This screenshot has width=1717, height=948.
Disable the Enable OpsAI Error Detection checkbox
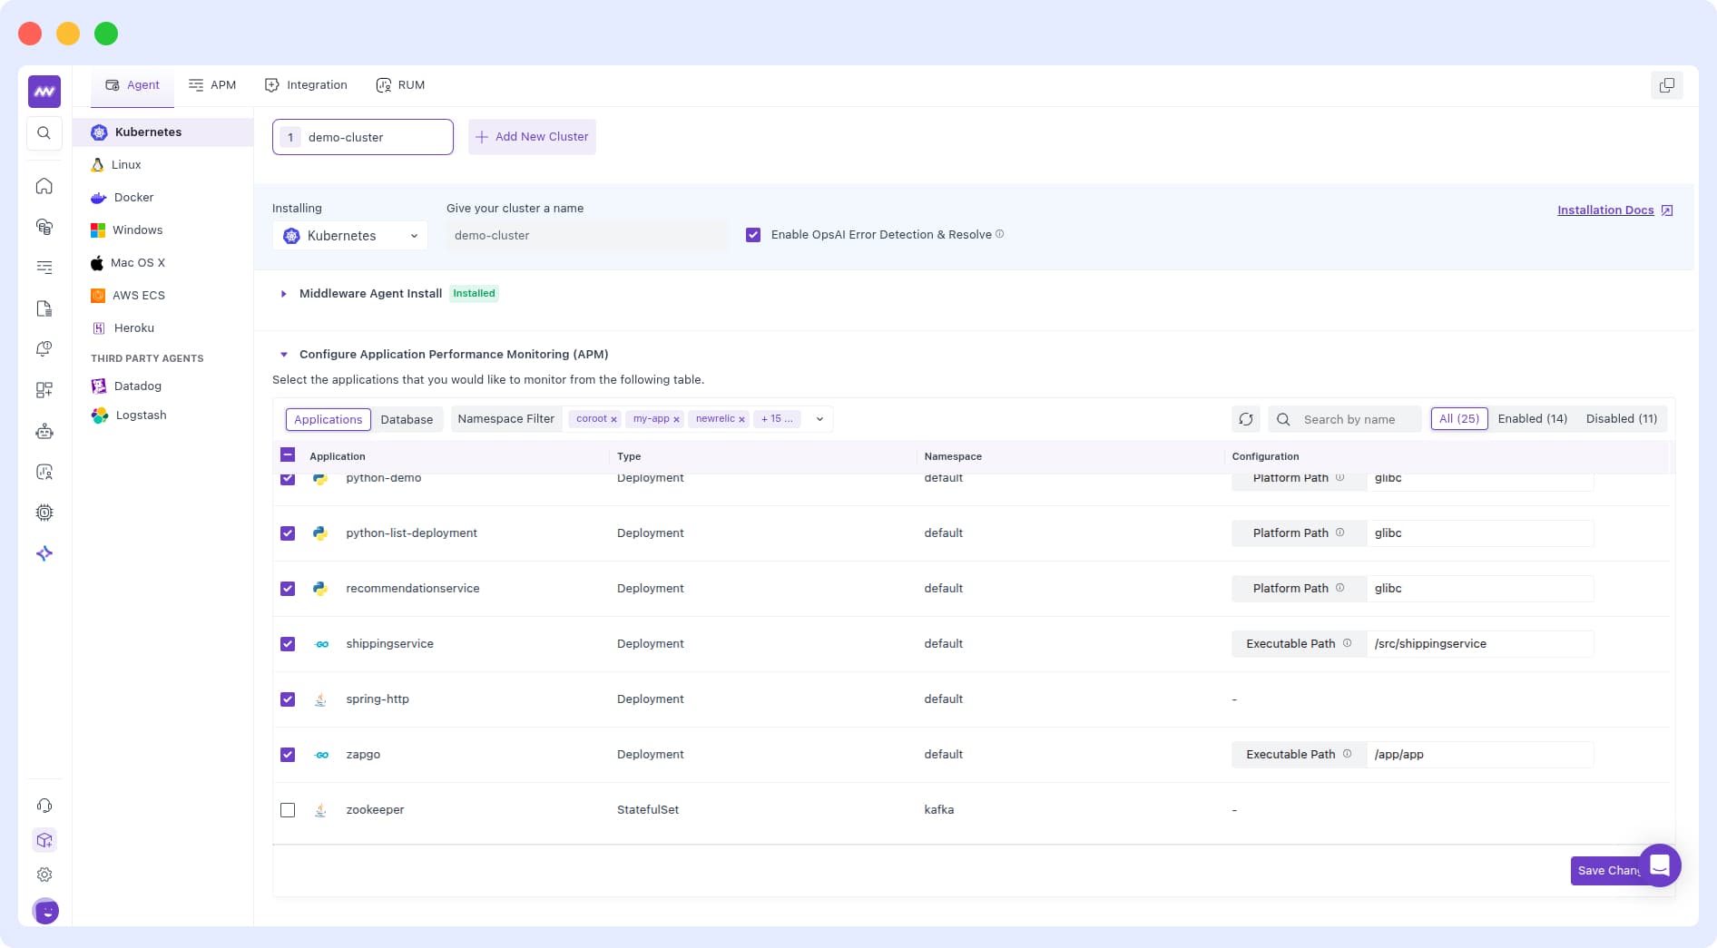[x=753, y=234]
